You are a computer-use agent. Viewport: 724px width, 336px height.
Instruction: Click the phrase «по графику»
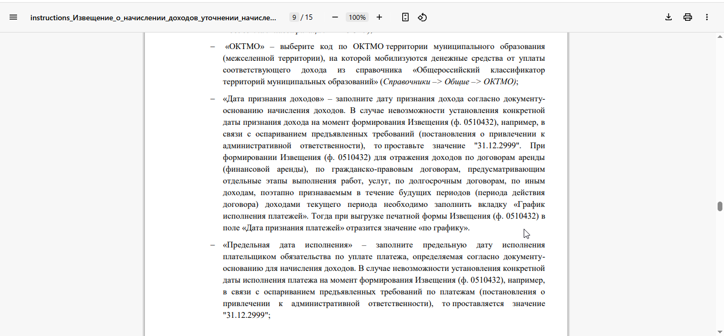pyautogui.click(x=442, y=228)
